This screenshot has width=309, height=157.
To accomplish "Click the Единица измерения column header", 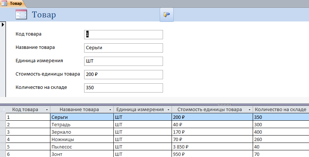I will click(143, 110).
